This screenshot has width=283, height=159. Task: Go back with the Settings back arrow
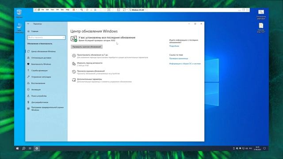[x=28, y=23]
